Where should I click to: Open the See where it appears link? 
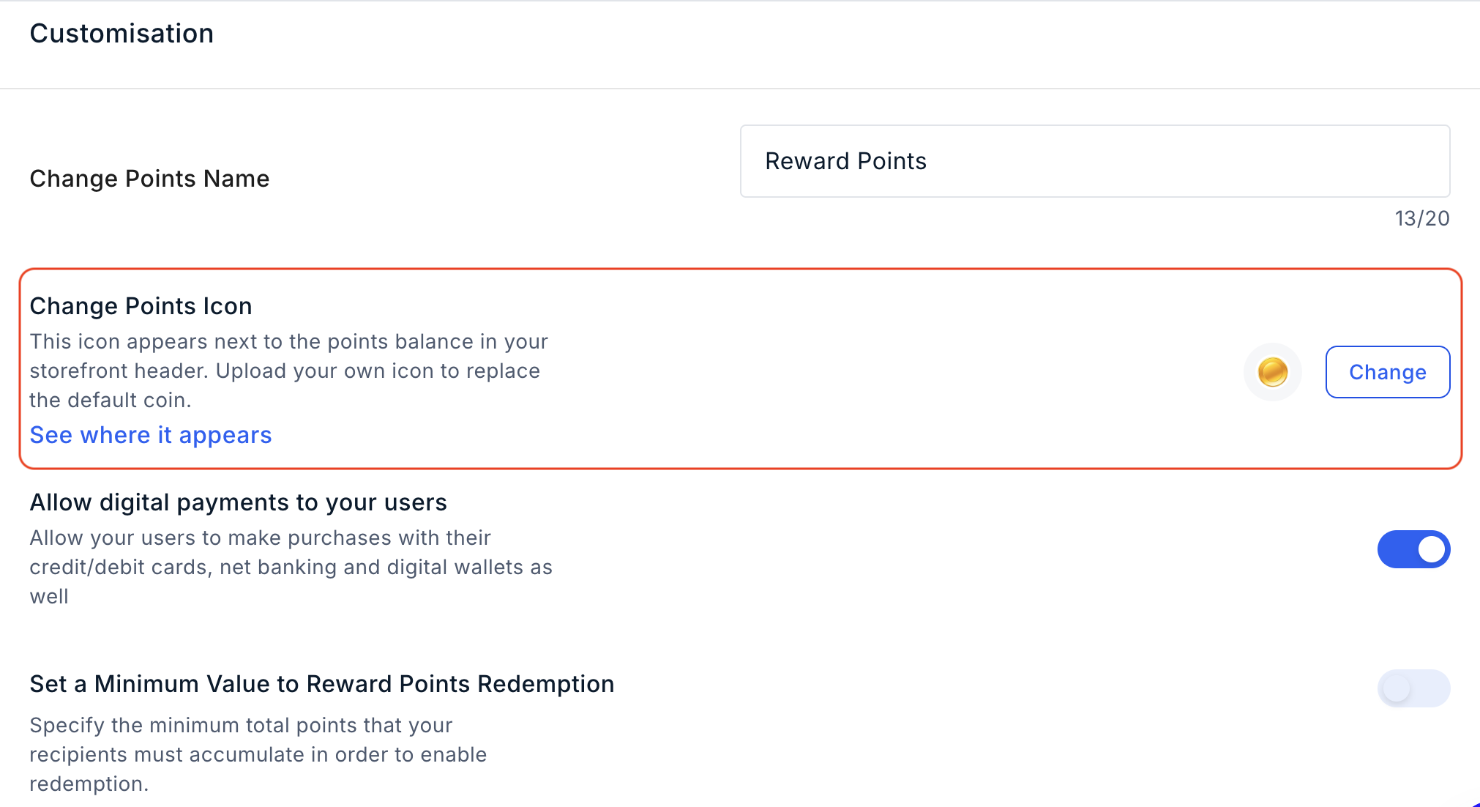point(151,435)
